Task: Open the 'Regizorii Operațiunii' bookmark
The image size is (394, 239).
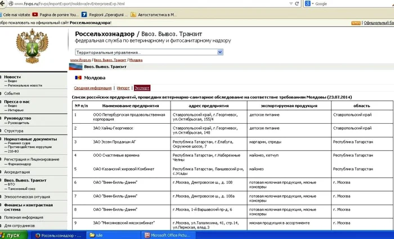Action: click(x=105, y=15)
